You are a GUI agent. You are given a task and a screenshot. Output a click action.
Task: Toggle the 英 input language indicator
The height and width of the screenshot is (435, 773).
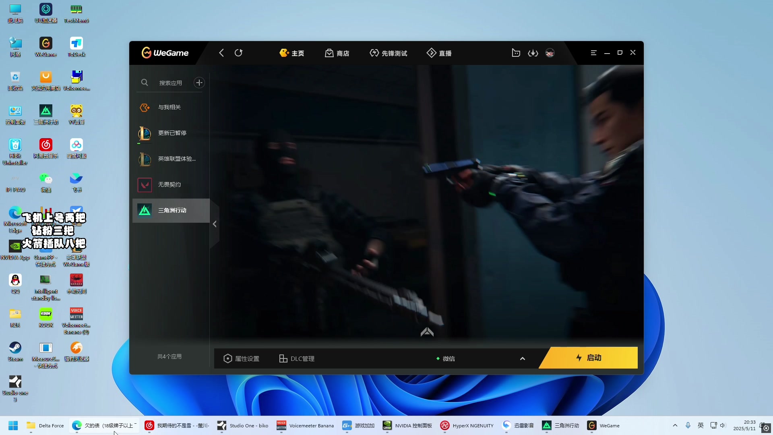coord(701,425)
